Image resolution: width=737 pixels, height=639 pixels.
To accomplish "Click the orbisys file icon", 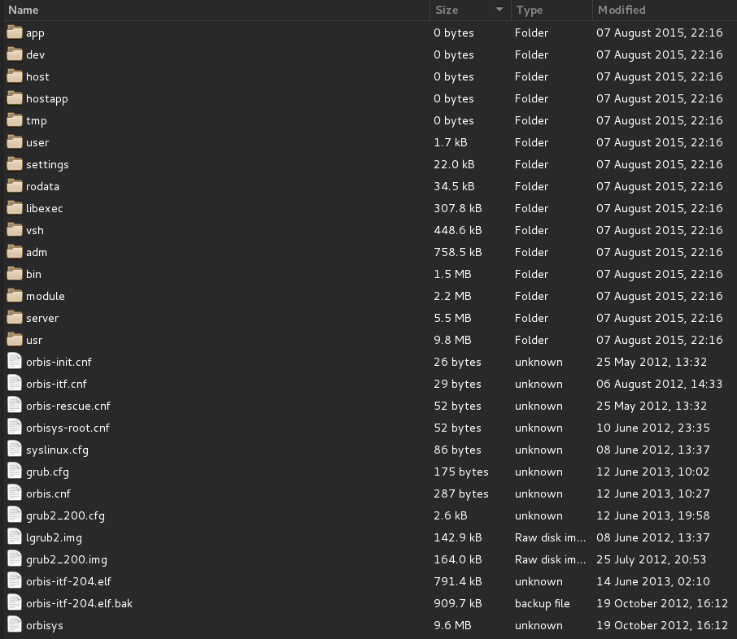I will coord(15,625).
